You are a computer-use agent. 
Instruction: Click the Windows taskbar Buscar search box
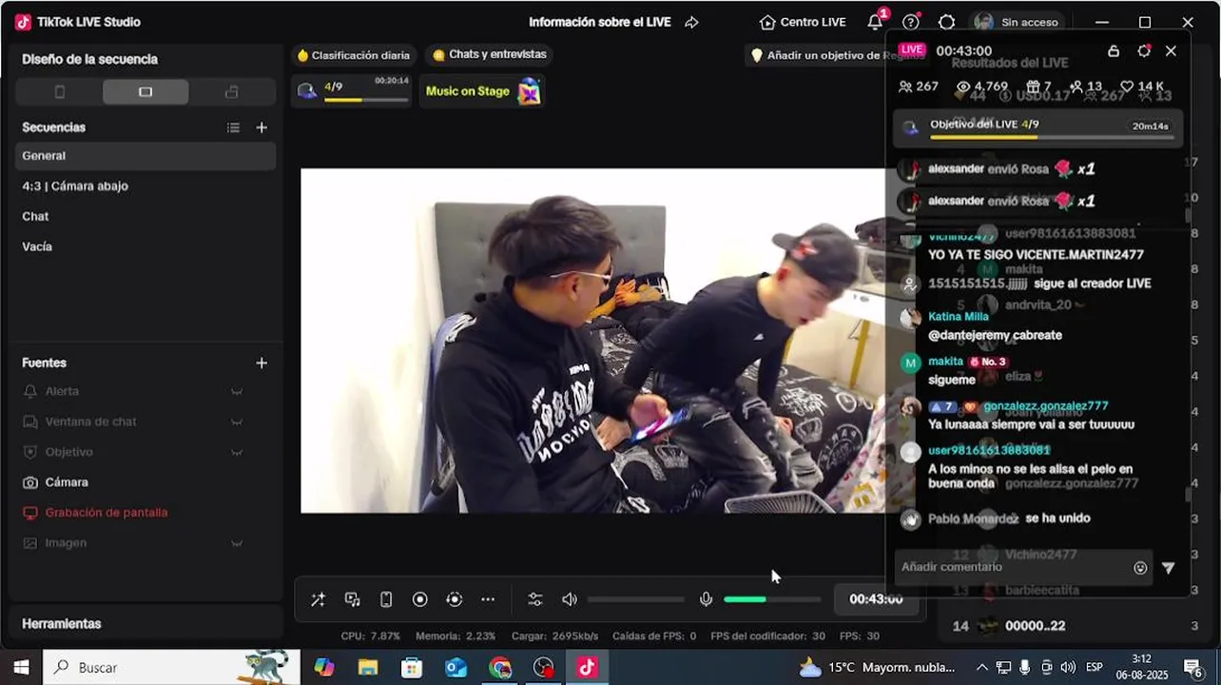tap(171, 668)
